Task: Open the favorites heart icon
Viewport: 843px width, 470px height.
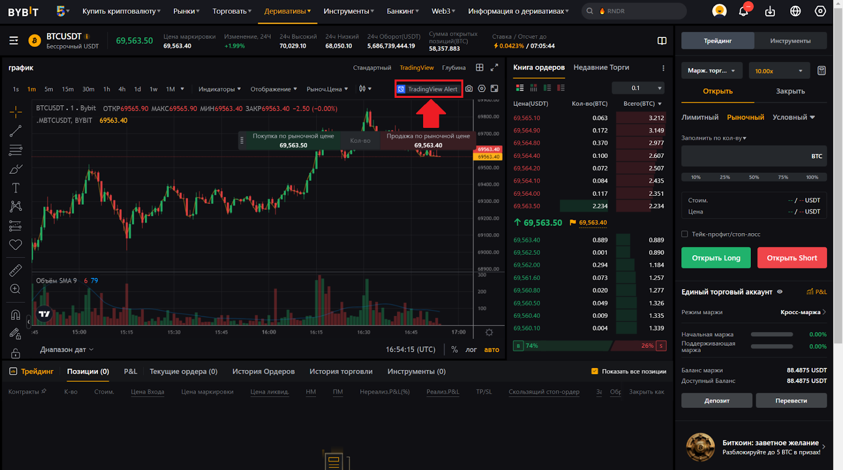Action: 16,245
